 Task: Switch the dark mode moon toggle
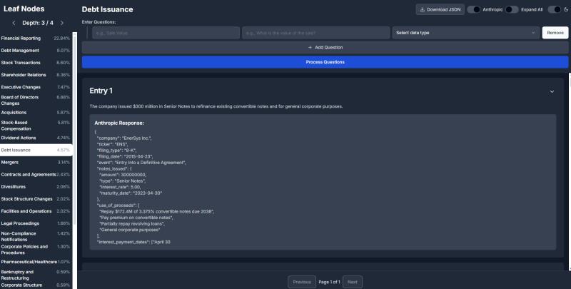pyautogui.click(x=555, y=9)
